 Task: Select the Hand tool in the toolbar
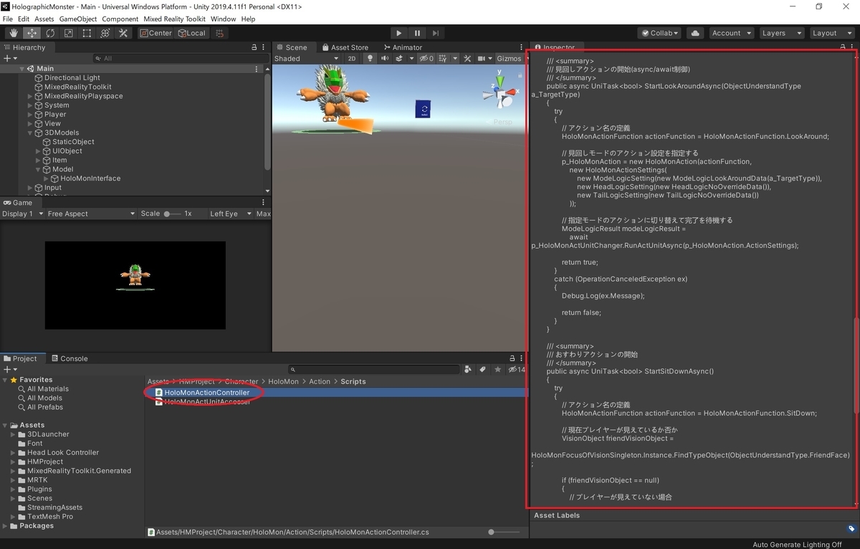(x=14, y=33)
